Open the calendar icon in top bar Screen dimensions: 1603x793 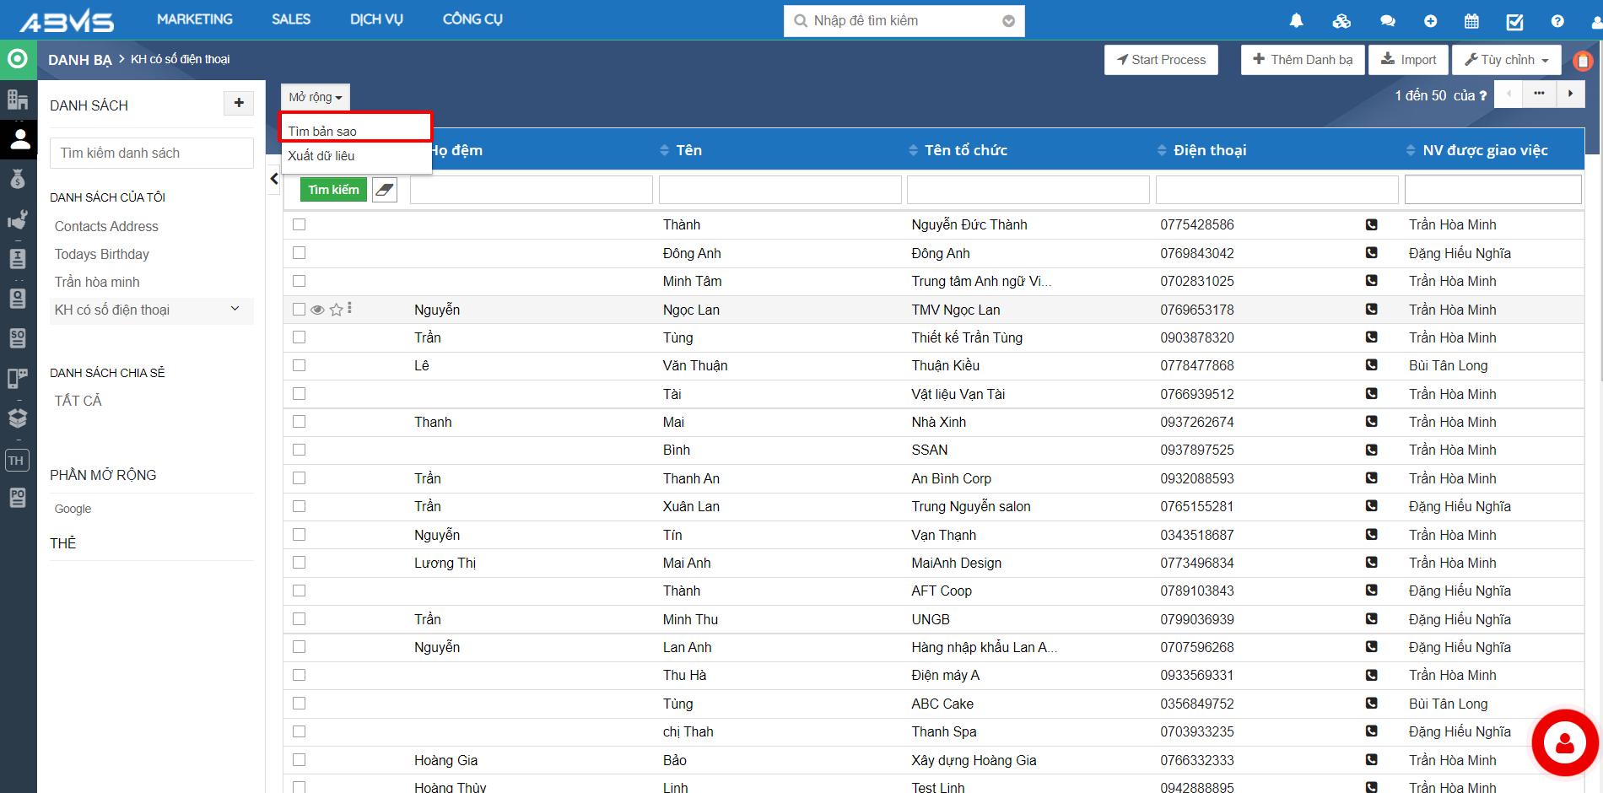[1471, 21]
